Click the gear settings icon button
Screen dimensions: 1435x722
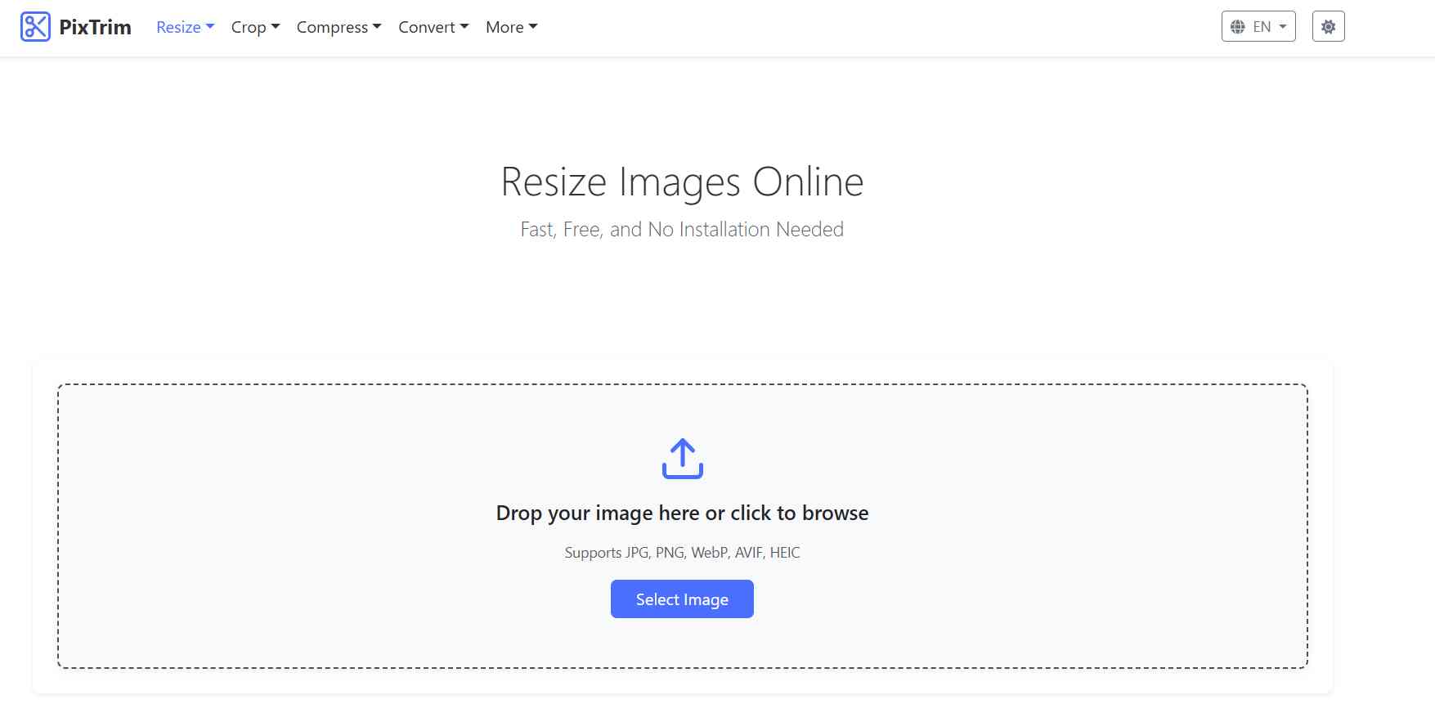tap(1328, 27)
